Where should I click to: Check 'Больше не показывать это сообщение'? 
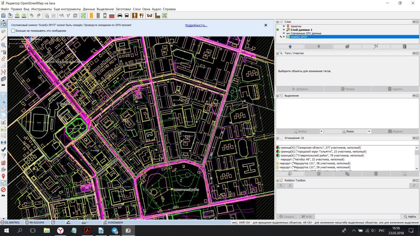coord(13,30)
